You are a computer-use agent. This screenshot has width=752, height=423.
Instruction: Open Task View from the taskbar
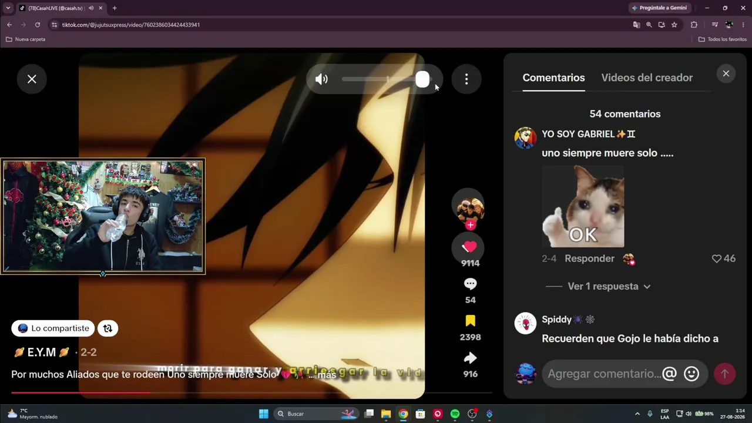pyautogui.click(x=369, y=414)
